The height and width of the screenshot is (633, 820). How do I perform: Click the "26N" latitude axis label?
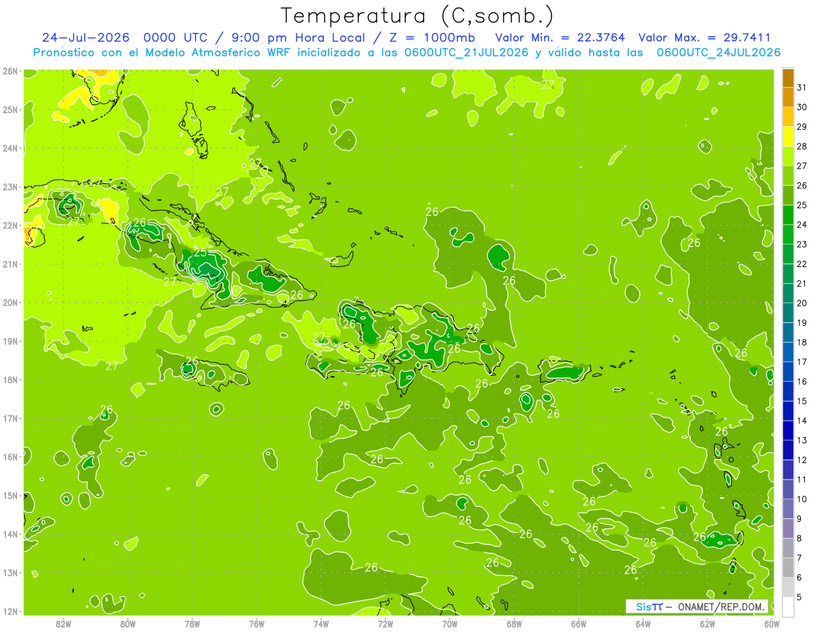[x=10, y=71]
